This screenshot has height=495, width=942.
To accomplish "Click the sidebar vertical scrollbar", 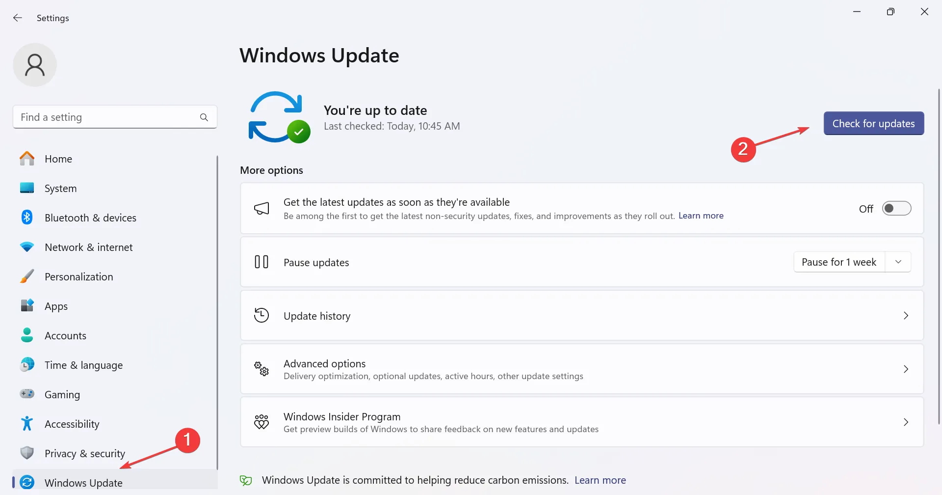I will [x=217, y=312].
